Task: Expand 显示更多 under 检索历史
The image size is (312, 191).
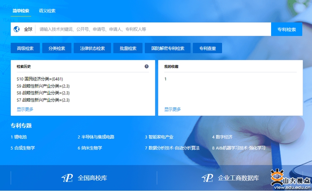Action: pyautogui.click(x=25, y=109)
